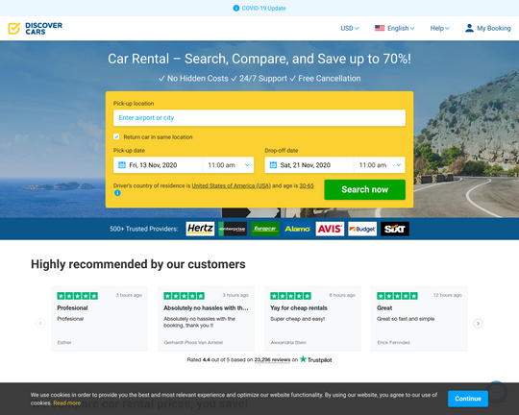Accept cookies with Continue button
519x415 pixels.
468,399
